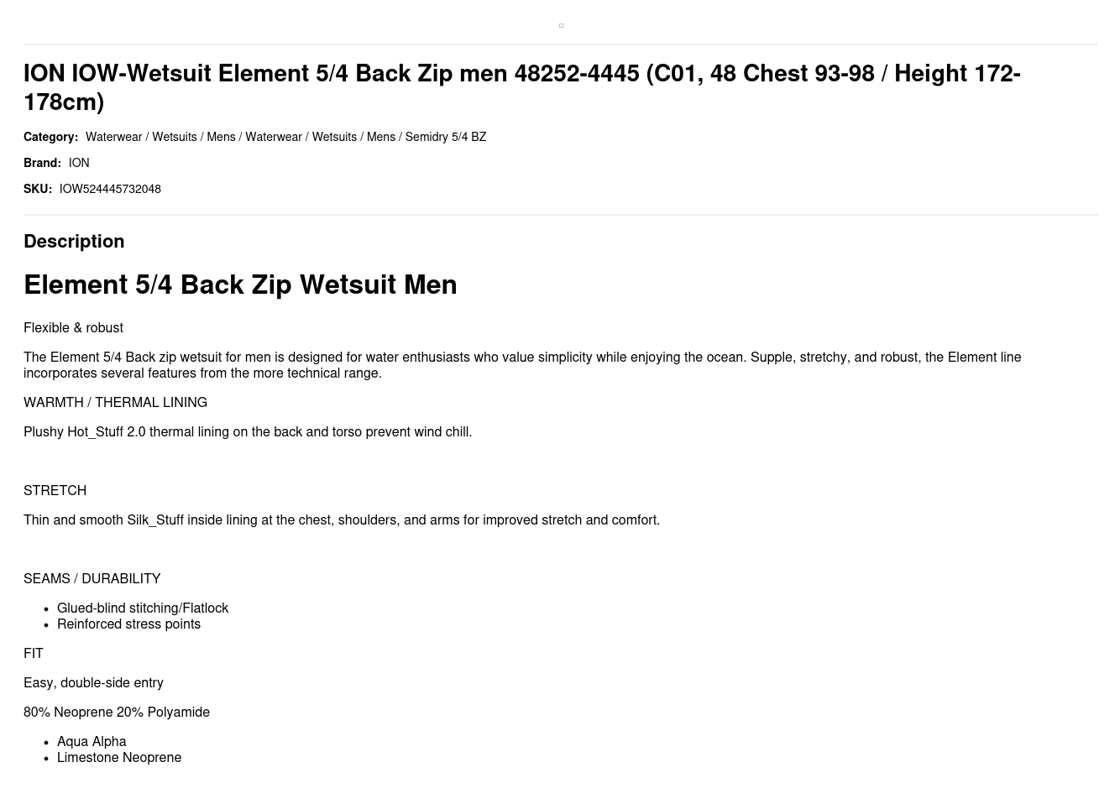Click the FIT section label
The image size is (1115, 804).
point(33,654)
